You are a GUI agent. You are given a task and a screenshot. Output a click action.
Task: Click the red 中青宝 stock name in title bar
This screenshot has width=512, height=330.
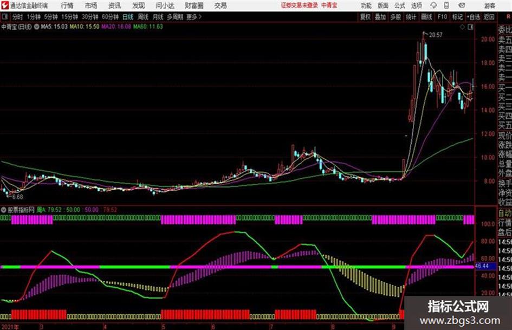(x=329, y=5)
